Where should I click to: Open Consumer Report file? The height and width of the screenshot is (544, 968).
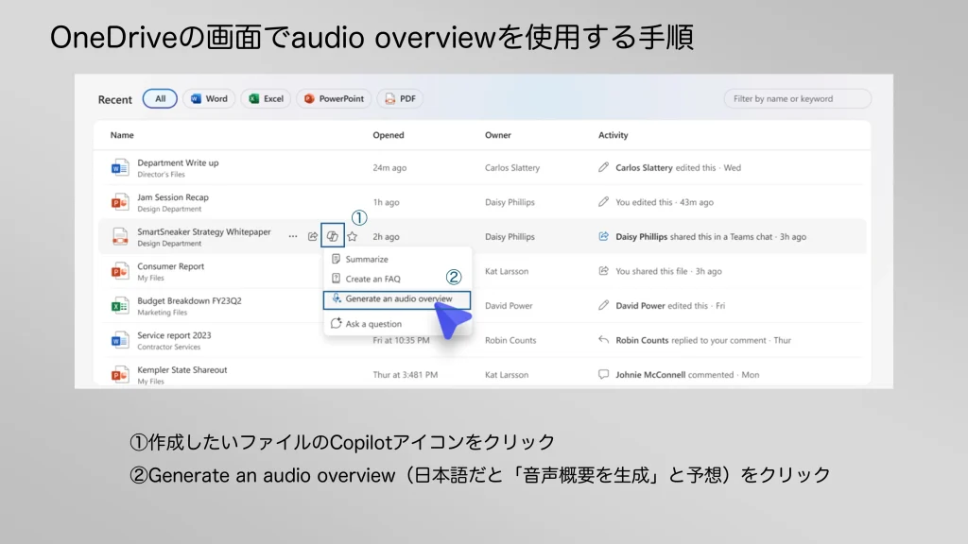[x=170, y=266]
